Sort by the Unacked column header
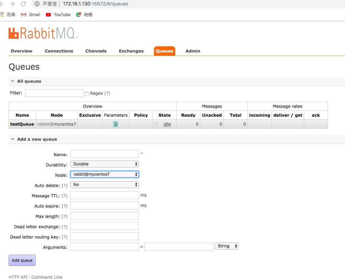This screenshot has height=279, width=345. click(212, 115)
